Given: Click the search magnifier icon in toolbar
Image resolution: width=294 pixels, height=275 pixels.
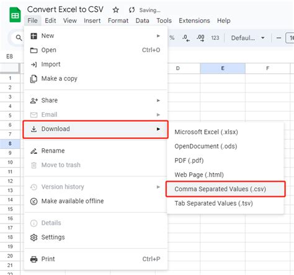Looking at the screenshot, I should (19, 38).
